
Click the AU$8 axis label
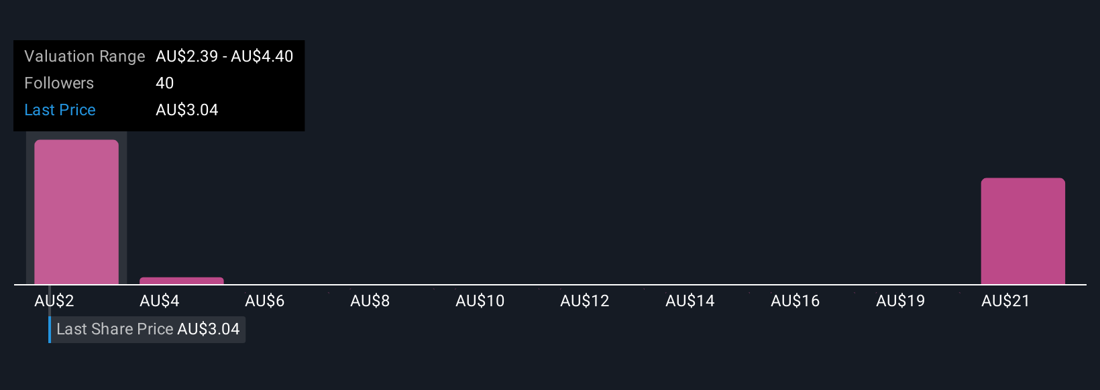coord(370,301)
